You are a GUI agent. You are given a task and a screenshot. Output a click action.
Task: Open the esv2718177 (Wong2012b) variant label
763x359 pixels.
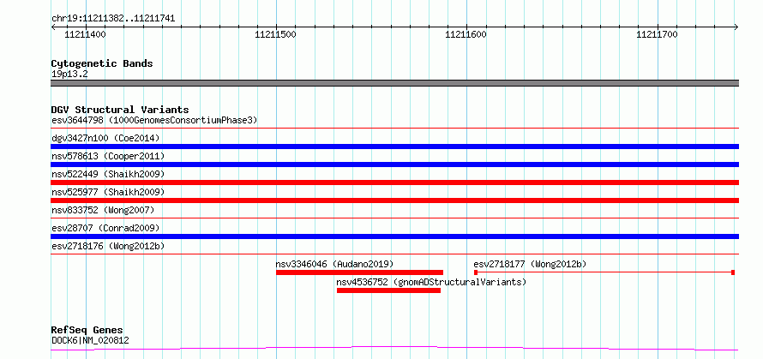point(530,264)
